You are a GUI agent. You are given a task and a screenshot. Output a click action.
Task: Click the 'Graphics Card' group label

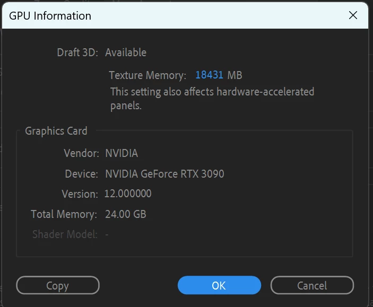click(x=56, y=131)
